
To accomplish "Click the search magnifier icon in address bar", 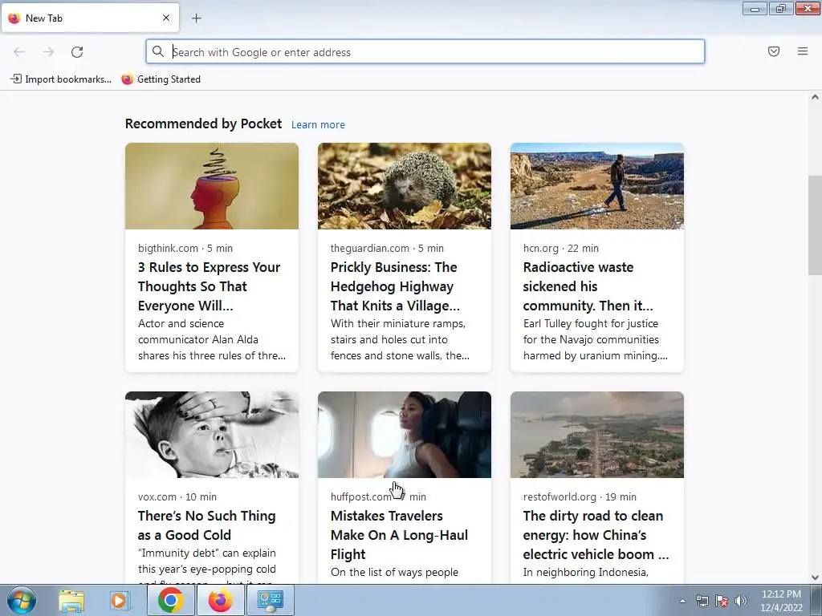I will 158,51.
